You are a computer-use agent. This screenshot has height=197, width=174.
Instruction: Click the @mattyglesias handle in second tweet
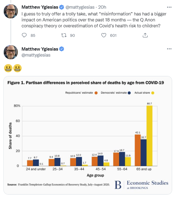click(x=36, y=55)
